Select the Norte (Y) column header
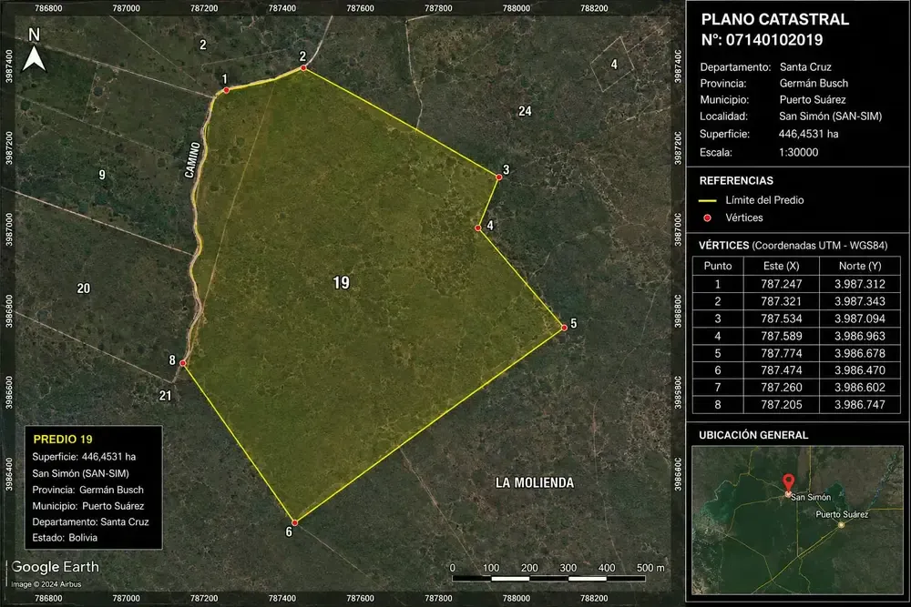Image resolution: width=911 pixels, height=607 pixels. click(860, 266)
